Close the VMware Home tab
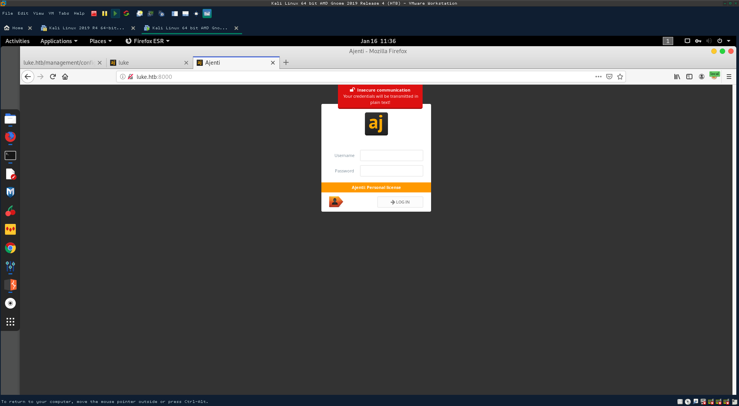 30,28
